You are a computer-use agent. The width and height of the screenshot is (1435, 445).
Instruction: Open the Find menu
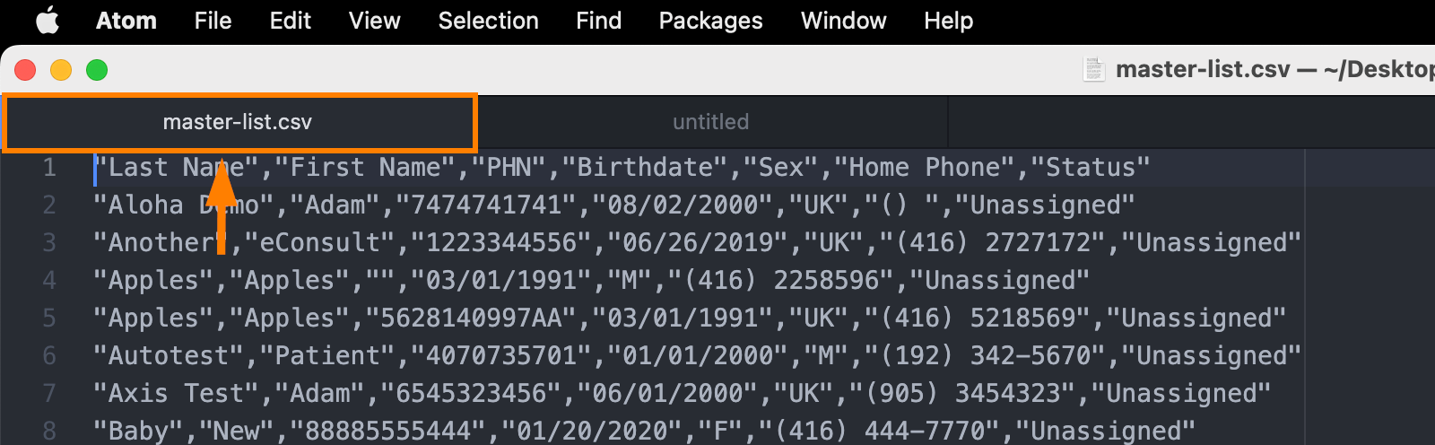(598, 21)
